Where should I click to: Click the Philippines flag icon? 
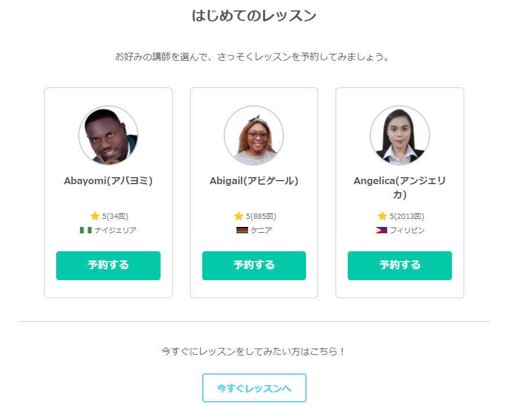pyautogui.click(x=381, y=230)
